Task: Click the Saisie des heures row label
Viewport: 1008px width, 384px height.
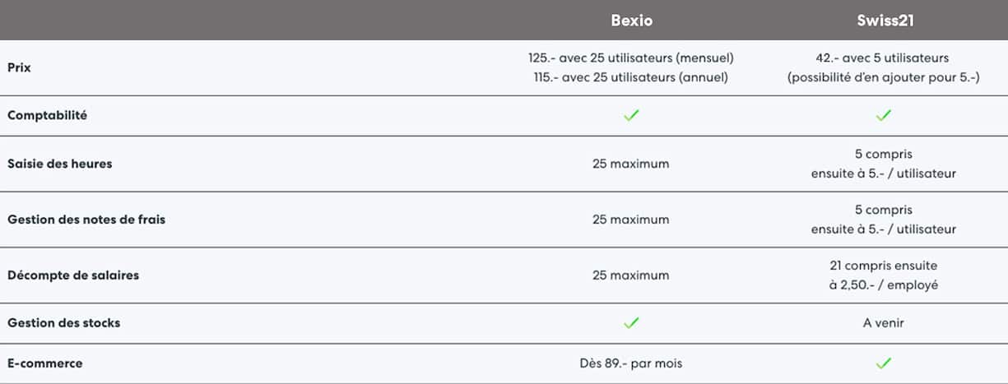Action: [59, 164]
